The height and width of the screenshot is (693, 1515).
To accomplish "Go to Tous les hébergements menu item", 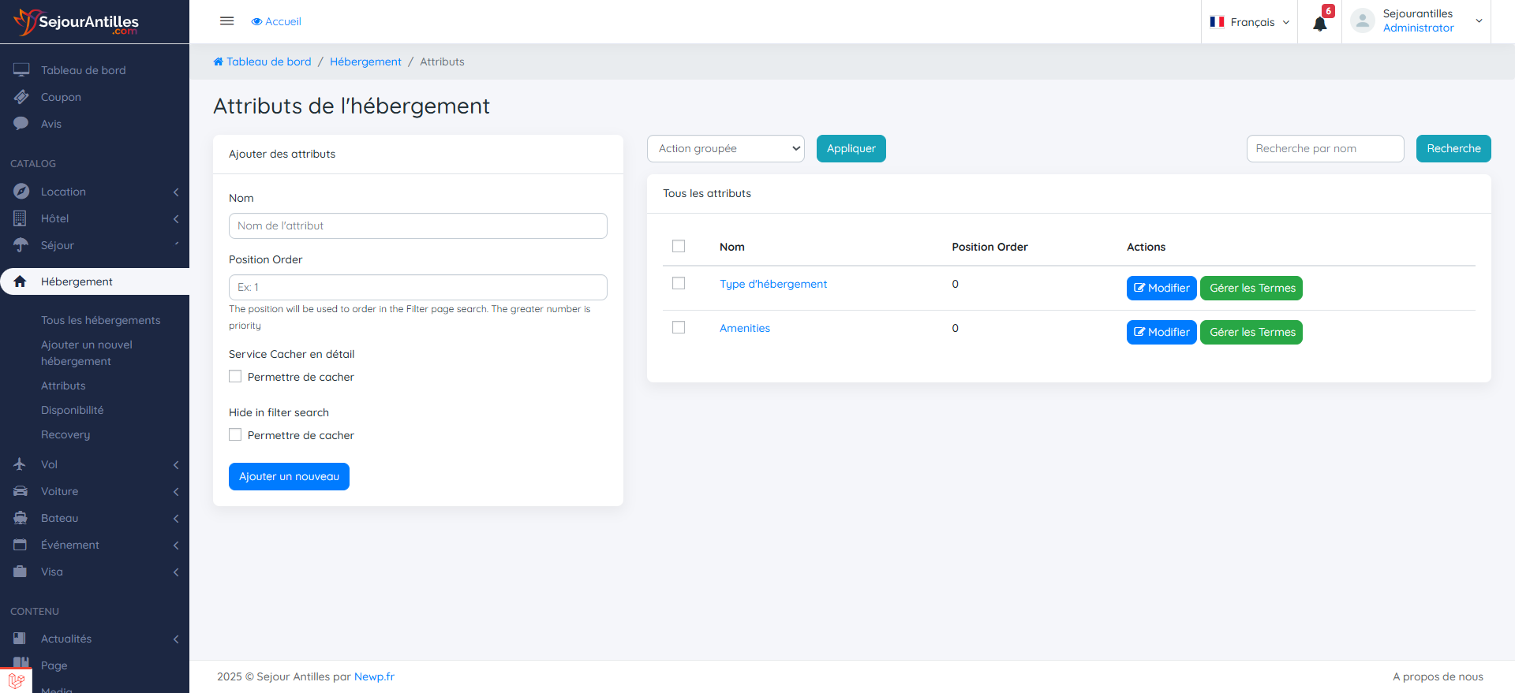I will point(100,320).
